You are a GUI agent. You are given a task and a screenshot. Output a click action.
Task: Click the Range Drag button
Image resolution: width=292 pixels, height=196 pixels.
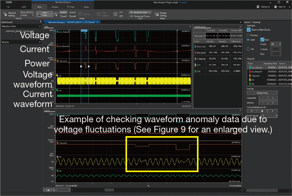[x=262, y=93]
